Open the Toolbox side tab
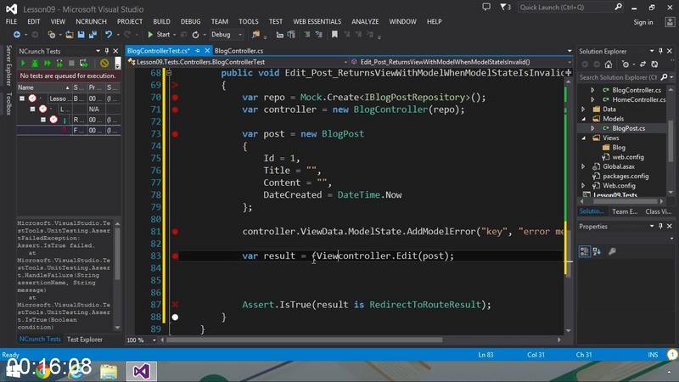The image size is (679, 382). (x=8, y=104)
